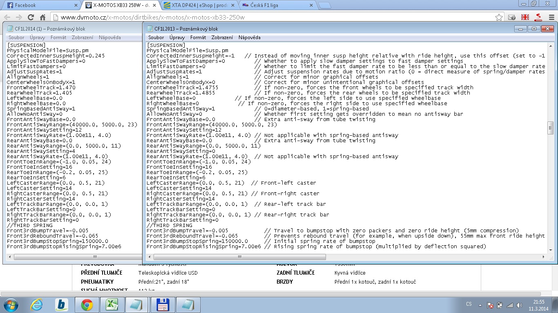Click horizontal scroll right arrow in CF1L2013
The height and width of the screenshot is (313, 558).
544,257
